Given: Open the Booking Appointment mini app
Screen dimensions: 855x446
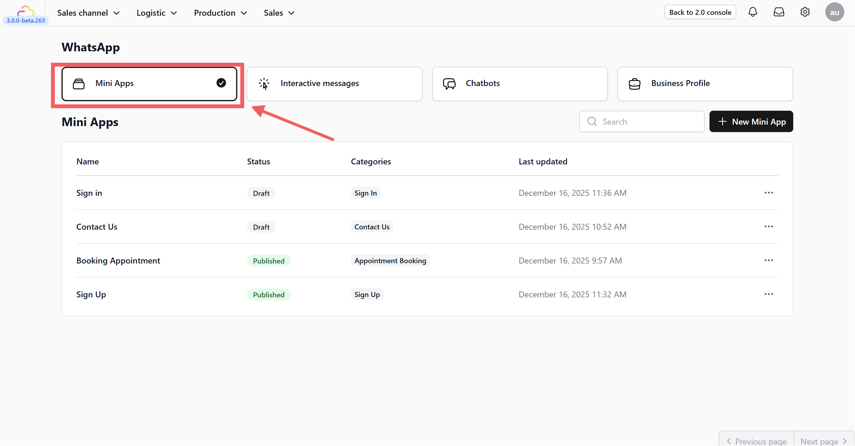Looking at the screenshot, I should (x=118, y=261).
